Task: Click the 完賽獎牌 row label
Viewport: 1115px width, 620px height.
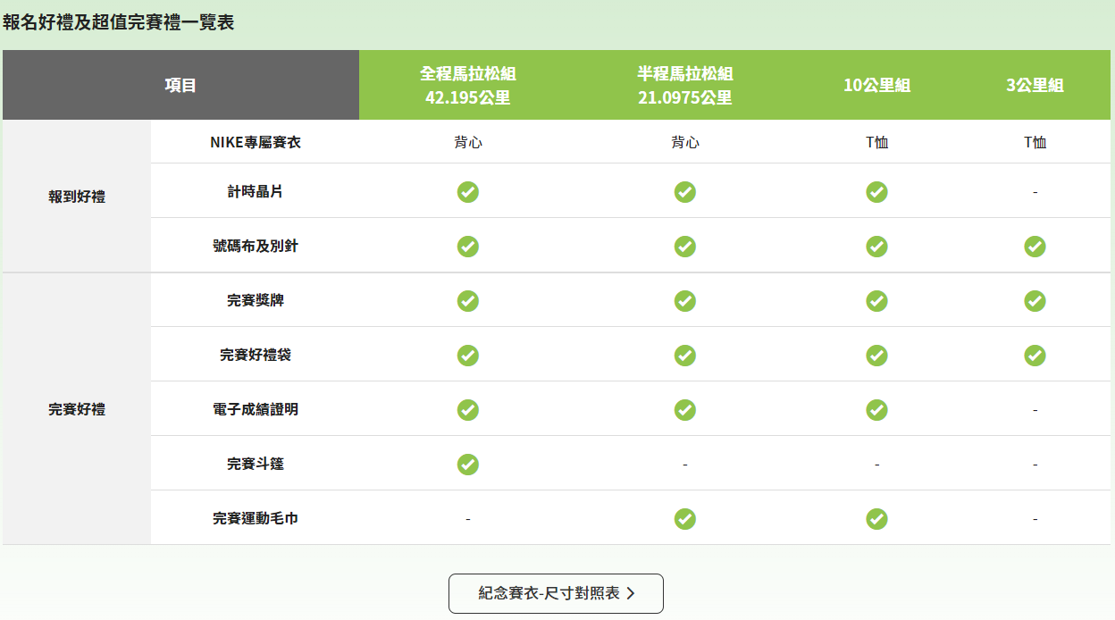Action: click(x=256, y=300)
